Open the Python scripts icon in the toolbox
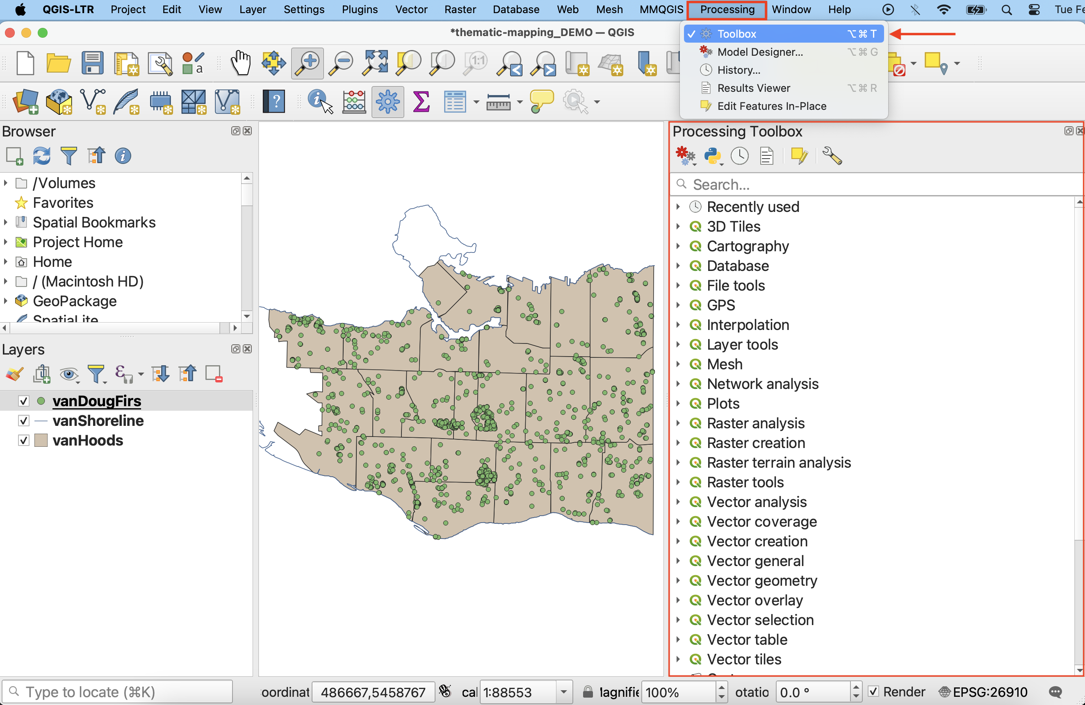Screen dimensions: 1085x705 click(713, 156)
